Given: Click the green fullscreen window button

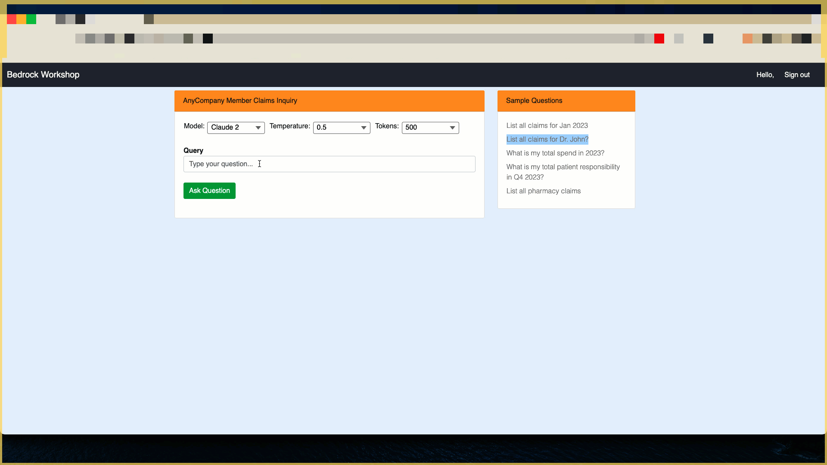Looking at the screenshot, I should 31,19.
